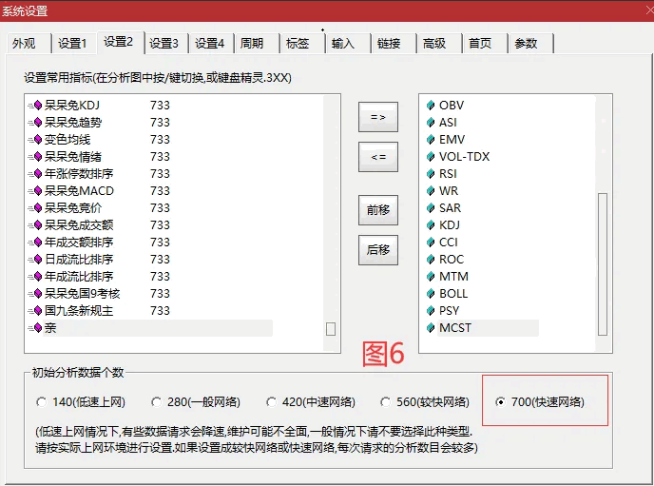
Task: Click the left indicator list scrollbar thumb
Action: click(331, 329)
